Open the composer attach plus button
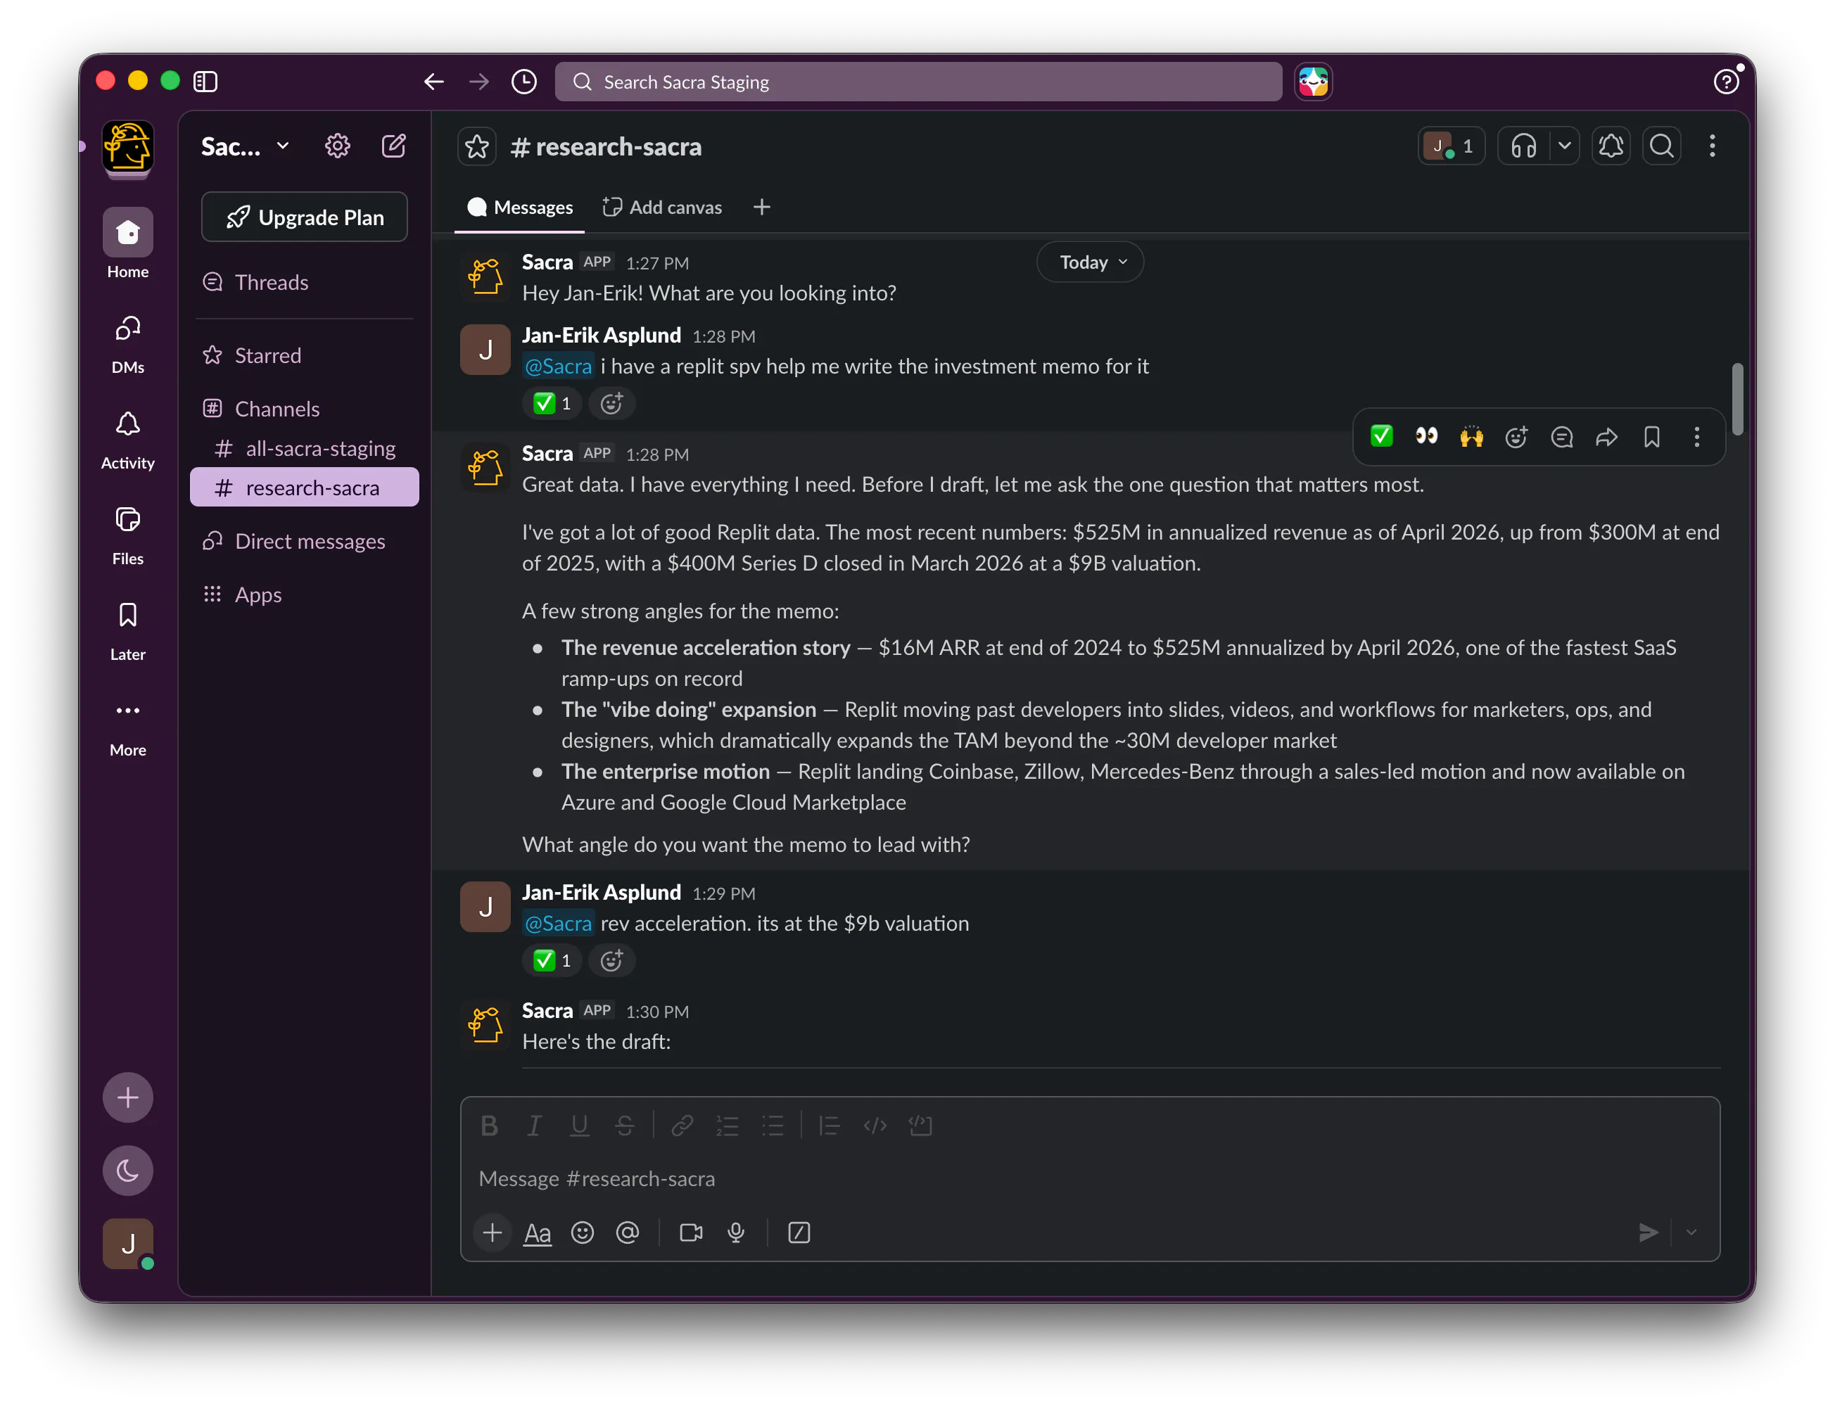The image size is (1835, 1407). point(493,1233)
